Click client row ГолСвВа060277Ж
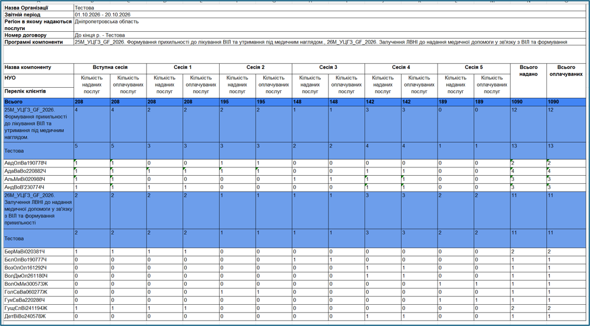 [x=39, y=292]
